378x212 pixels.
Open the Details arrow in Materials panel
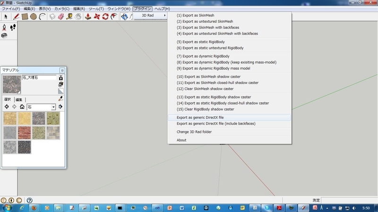point(60,107)
